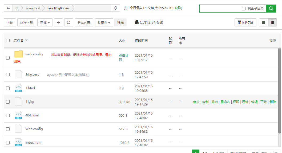Click the C:/ disk drive icon
The image size is (282, 153).
(x=137, y=22)
